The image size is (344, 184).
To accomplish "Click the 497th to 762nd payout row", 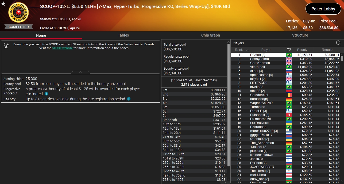I will click(x=194, y=175).
